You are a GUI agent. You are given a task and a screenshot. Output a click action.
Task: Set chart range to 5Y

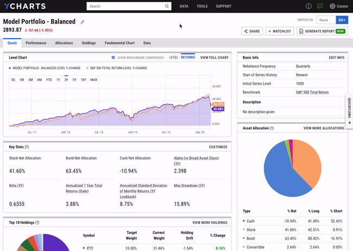(74, 79)
